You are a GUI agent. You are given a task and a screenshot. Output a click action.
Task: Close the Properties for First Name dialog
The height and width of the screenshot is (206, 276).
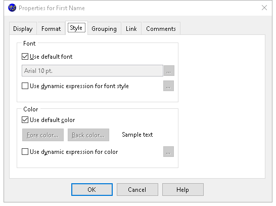coord(264,8)
